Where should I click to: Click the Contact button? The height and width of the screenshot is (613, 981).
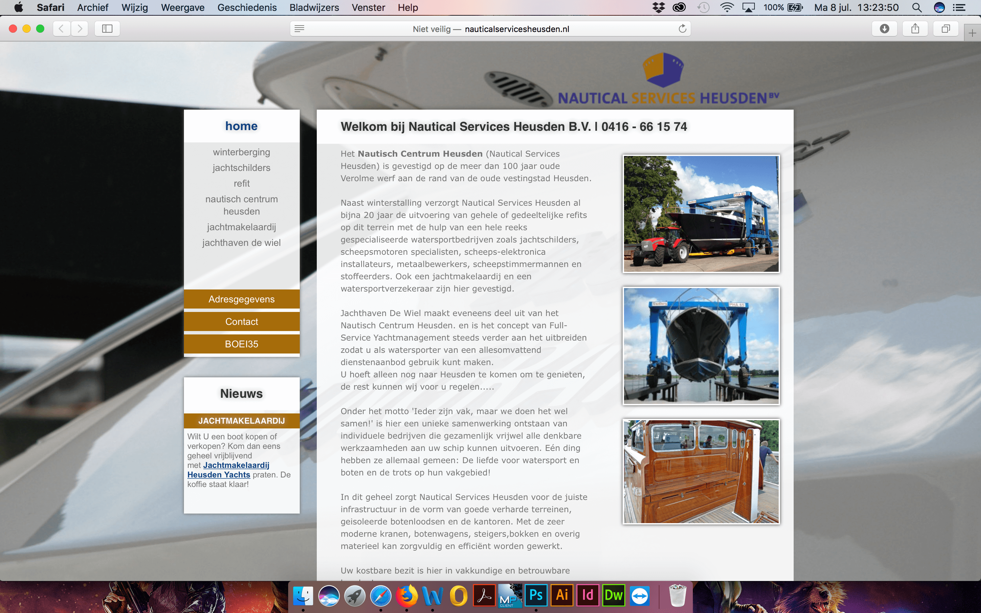tap(242, 321)
